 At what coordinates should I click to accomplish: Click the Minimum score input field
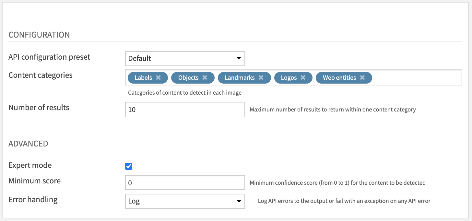click(x=185, y=182)
